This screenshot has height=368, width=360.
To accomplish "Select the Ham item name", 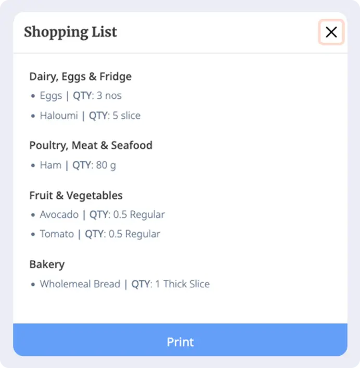I will tap(50, 165).
